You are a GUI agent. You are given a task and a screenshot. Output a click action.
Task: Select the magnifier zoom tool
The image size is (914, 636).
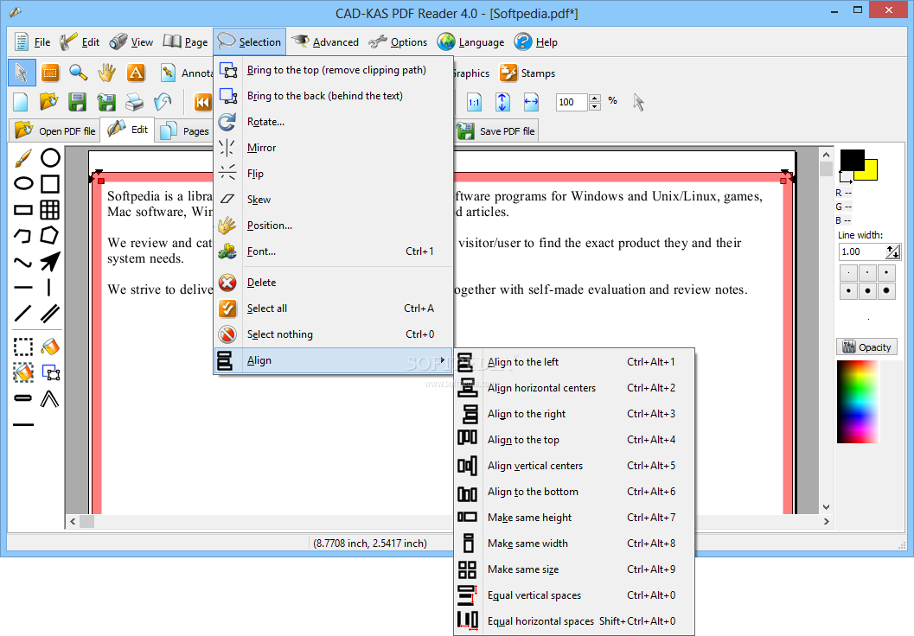pos(78,73)
